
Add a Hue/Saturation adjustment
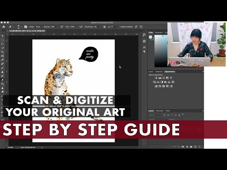154,82
